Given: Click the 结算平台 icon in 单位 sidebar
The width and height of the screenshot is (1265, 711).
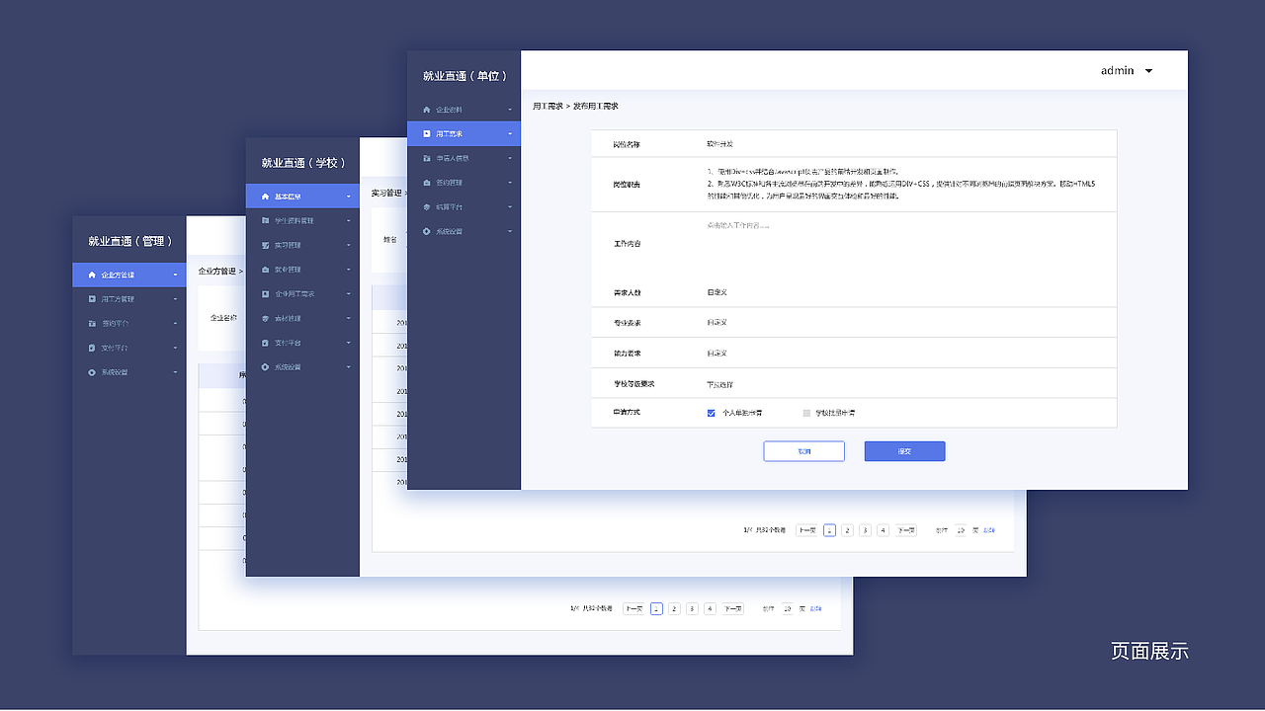Looking at the screenshot, I should (426, 207).
